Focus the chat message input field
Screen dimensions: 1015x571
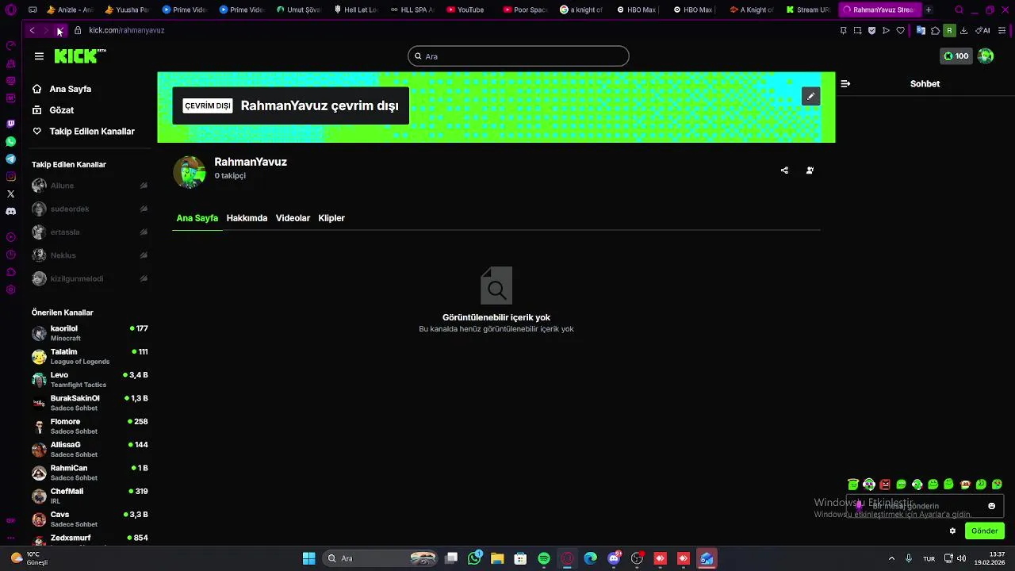click(925, 506)
